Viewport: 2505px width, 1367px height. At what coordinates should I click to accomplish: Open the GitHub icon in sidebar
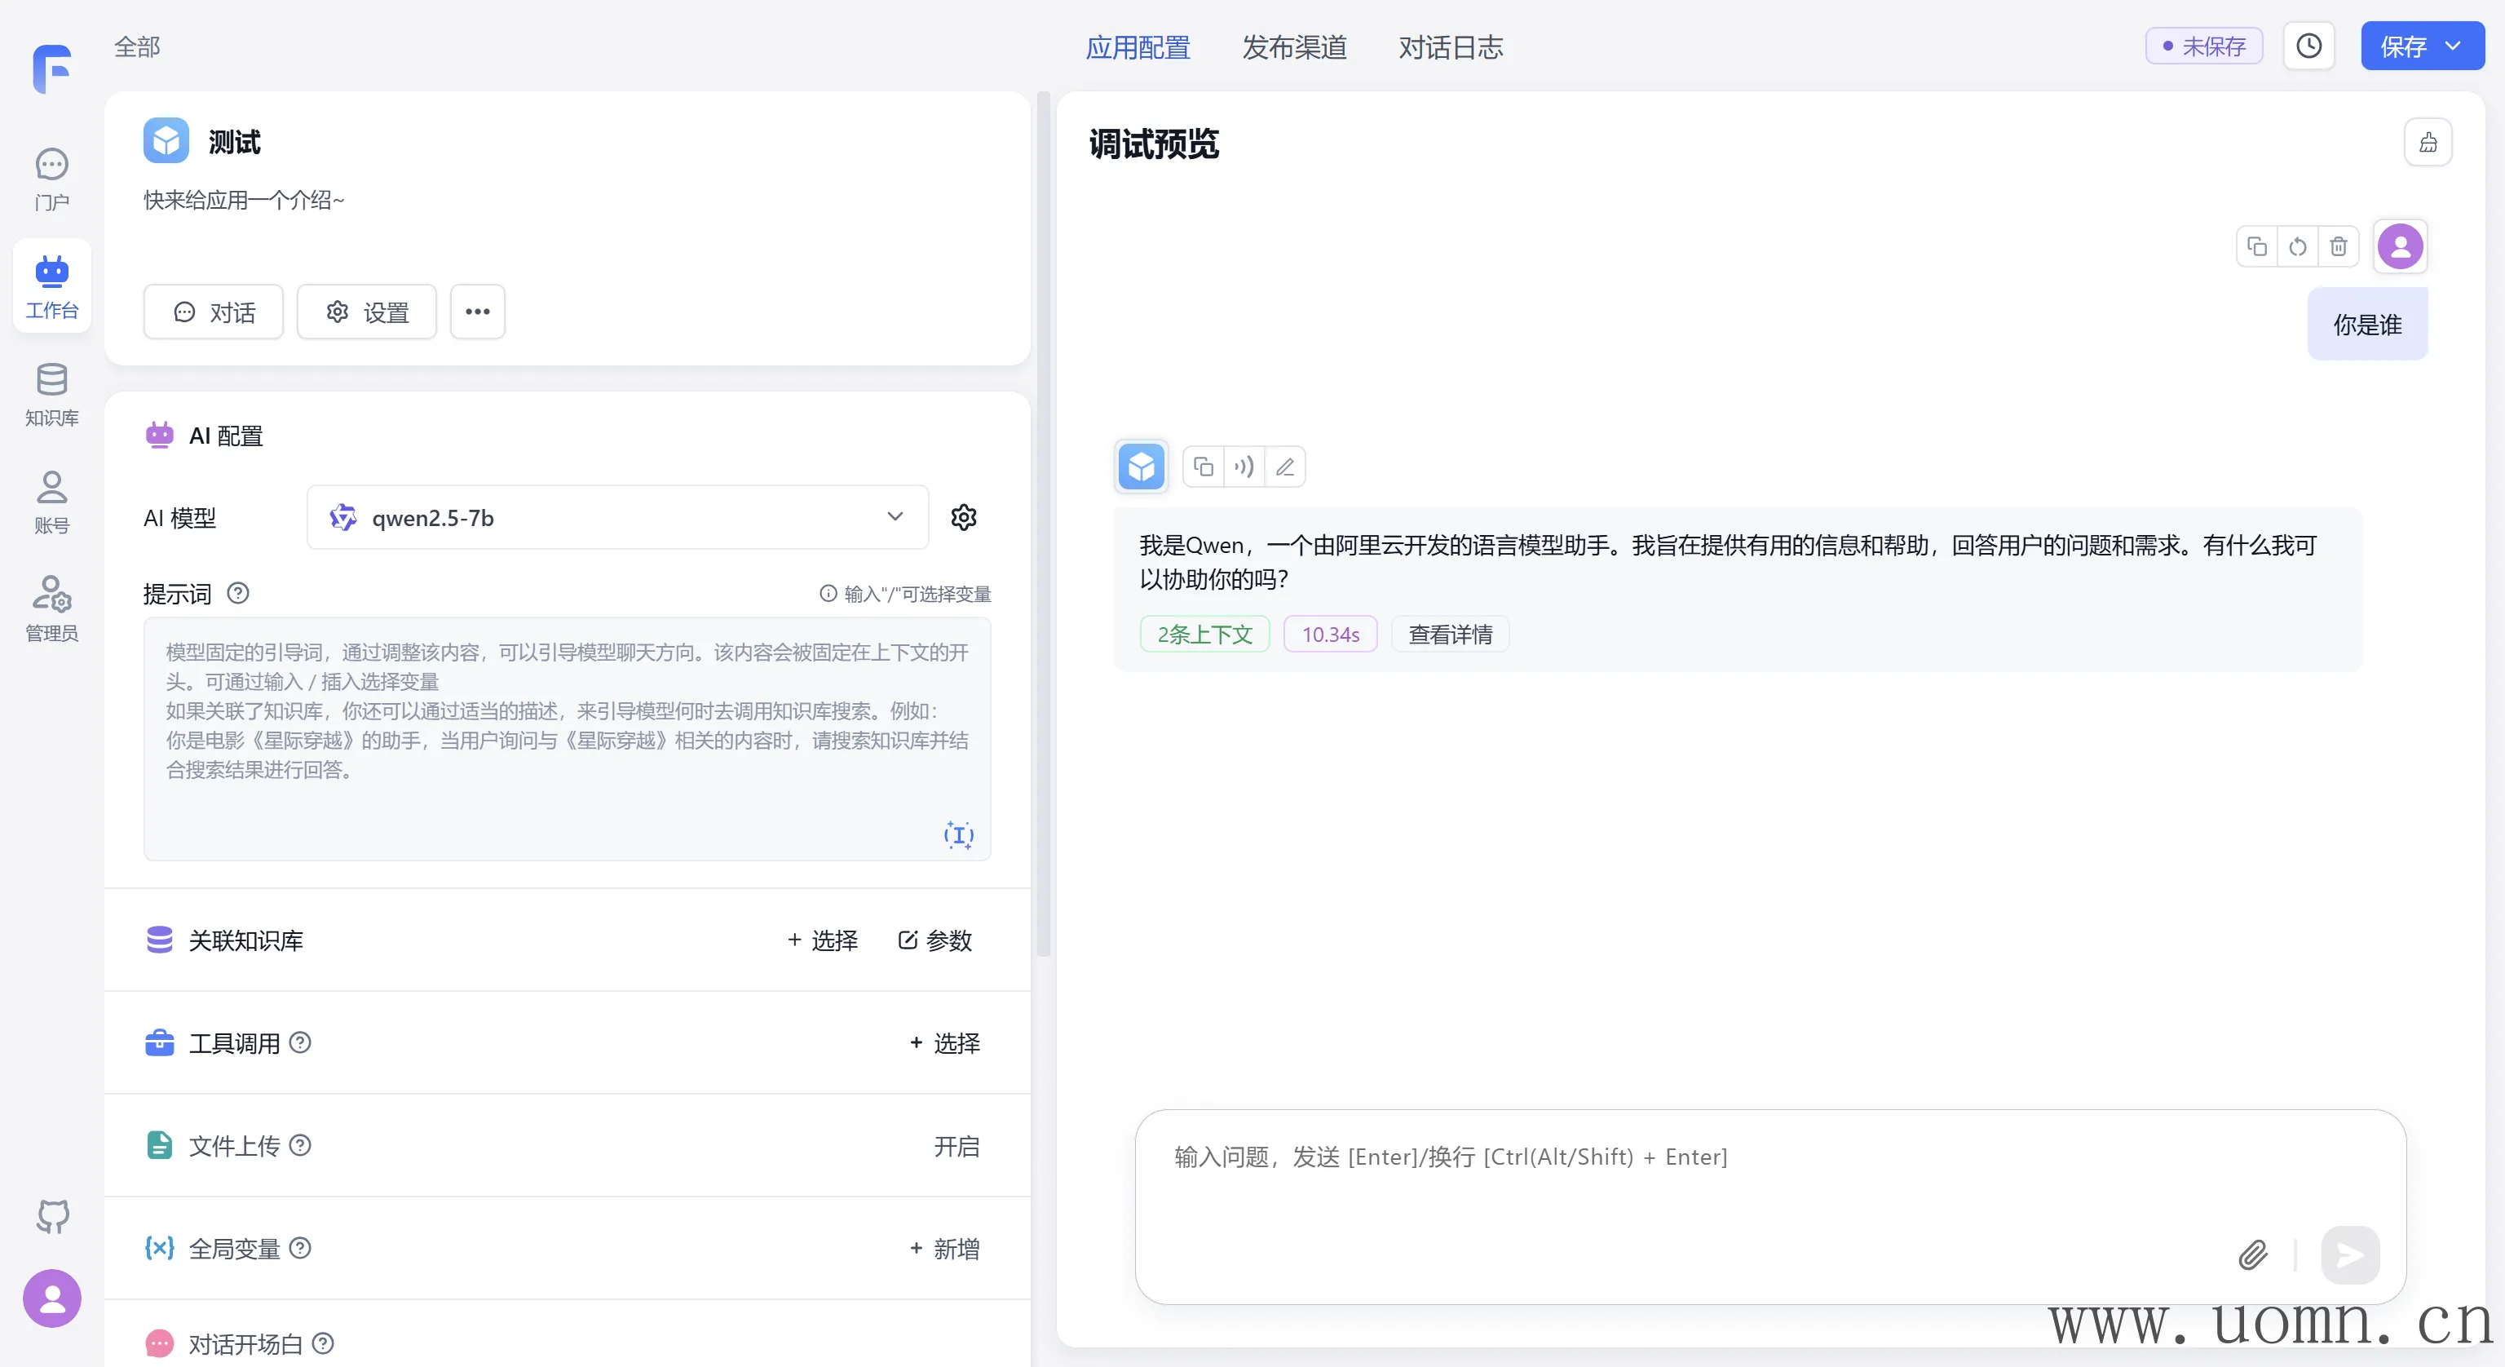(x=52, y=1215)
